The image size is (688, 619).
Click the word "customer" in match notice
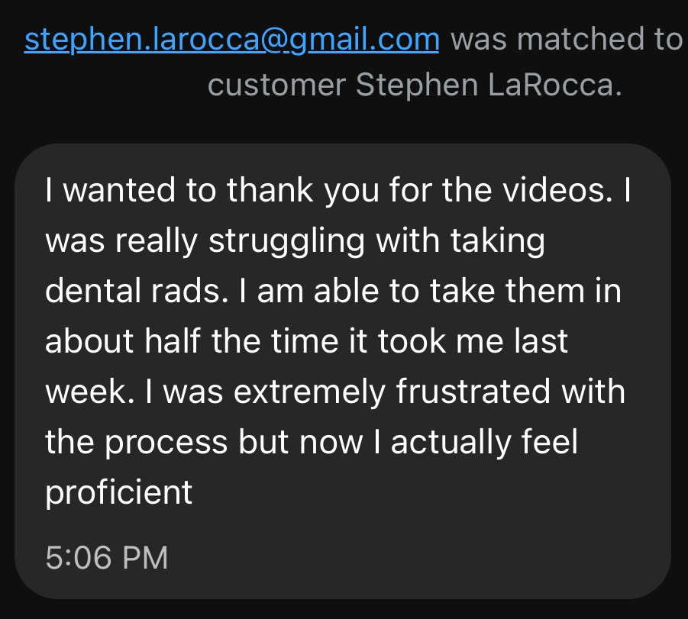[x=276, y=85]
